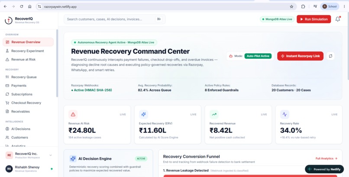
Task: Click Active (HMAC SHA-256) webhook status
Action: pos(91,90)
